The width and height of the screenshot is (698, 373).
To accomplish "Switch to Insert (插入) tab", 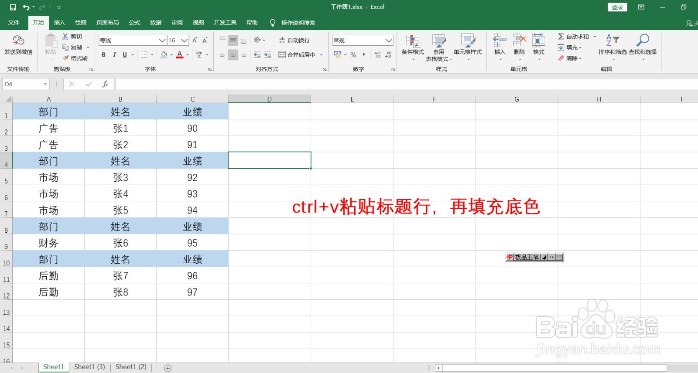I will point(59,23).
